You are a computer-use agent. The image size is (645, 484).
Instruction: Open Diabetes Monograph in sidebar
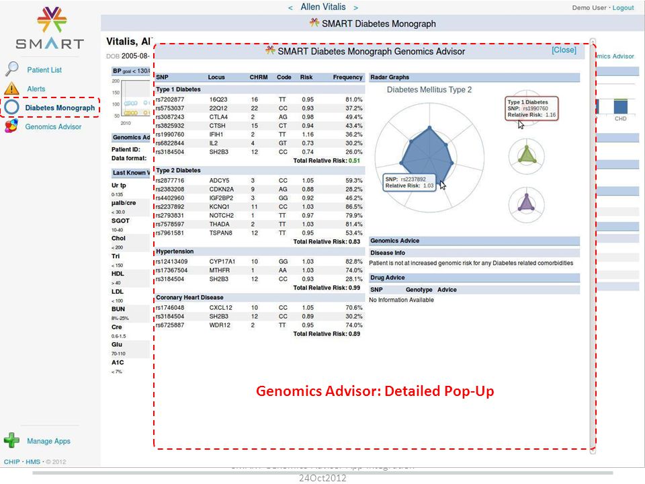(60, 108)
